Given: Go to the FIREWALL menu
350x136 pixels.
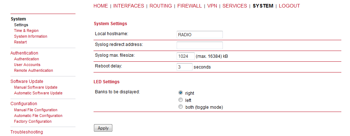Looking at the screenshot, I should pos(190,6).
